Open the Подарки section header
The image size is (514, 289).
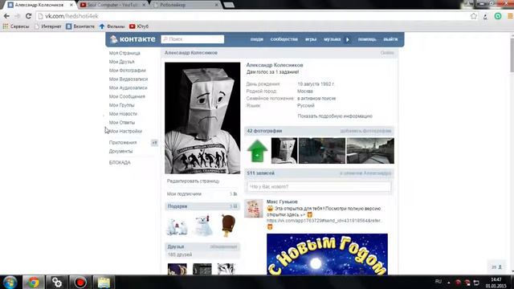coord(202,206)
